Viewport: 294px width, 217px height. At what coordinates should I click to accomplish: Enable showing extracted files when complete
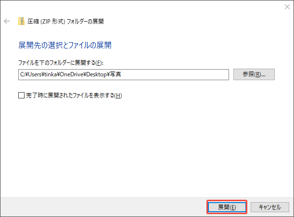[21, 96]
